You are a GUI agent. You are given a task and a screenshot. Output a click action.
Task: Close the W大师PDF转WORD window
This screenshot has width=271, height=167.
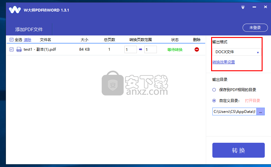(x=265, y=7)
